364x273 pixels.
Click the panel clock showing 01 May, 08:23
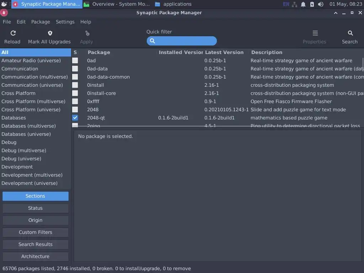[346, 4]
